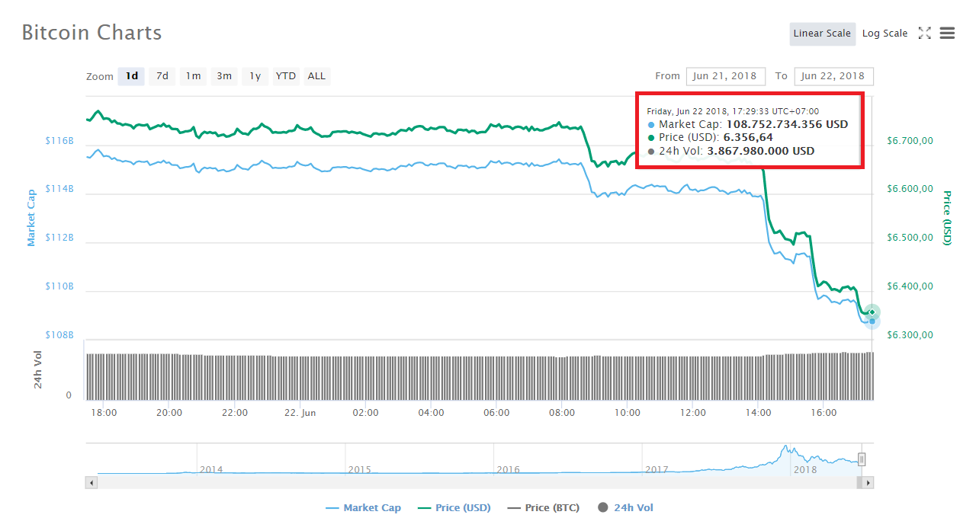This screenshot has width=976, height=518.
Task: Click the To date field
Action: [x=833, y=76]
